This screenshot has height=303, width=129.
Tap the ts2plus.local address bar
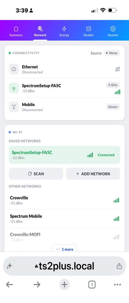(x=64, y=266)
